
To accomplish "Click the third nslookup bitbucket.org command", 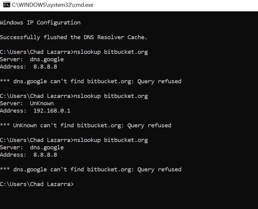I will pyautogui.click(x=111, y=140).
